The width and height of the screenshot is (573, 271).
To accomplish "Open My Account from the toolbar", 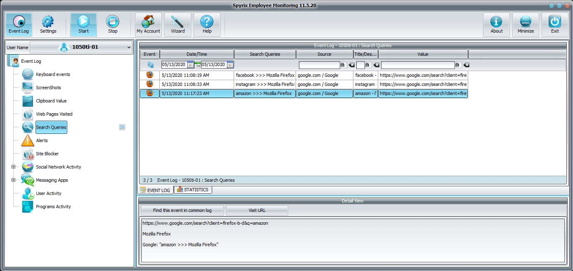I will [x=148, y=24].
